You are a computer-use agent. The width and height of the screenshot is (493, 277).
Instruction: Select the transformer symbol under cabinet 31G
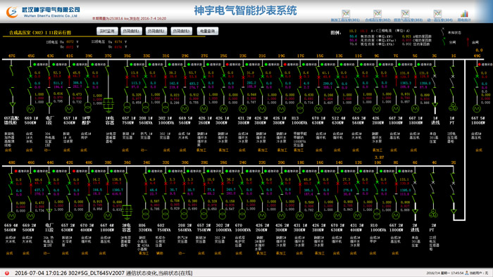point(166,108)
